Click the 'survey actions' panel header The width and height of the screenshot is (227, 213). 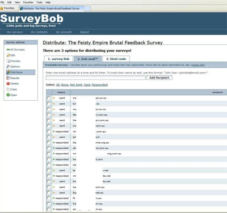21,42
